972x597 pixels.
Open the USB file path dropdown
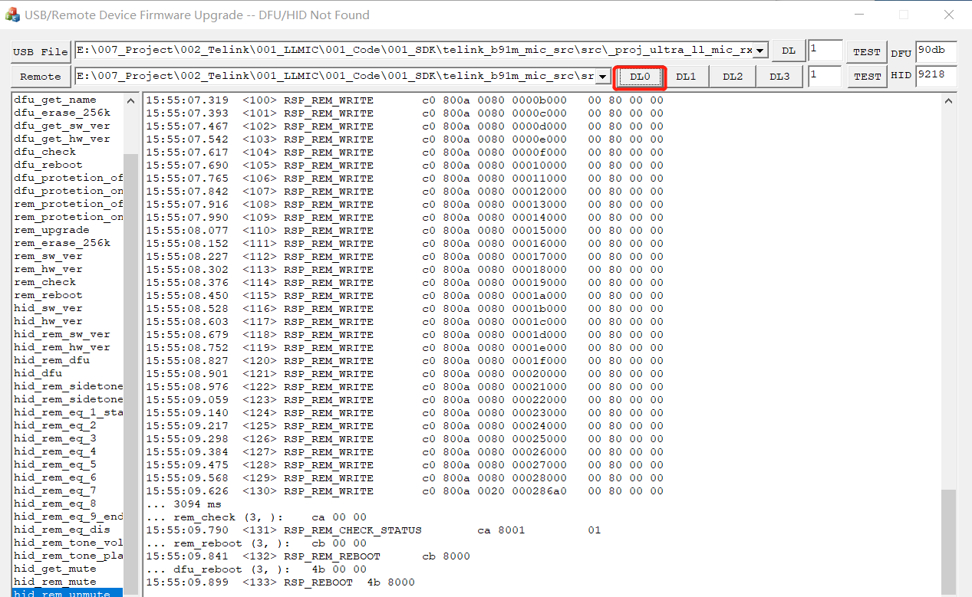(759, 51)
